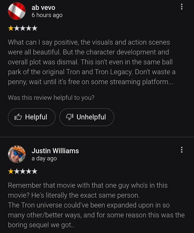Open ab vevo's profile via red-white flag avatar

click(17, 11)
